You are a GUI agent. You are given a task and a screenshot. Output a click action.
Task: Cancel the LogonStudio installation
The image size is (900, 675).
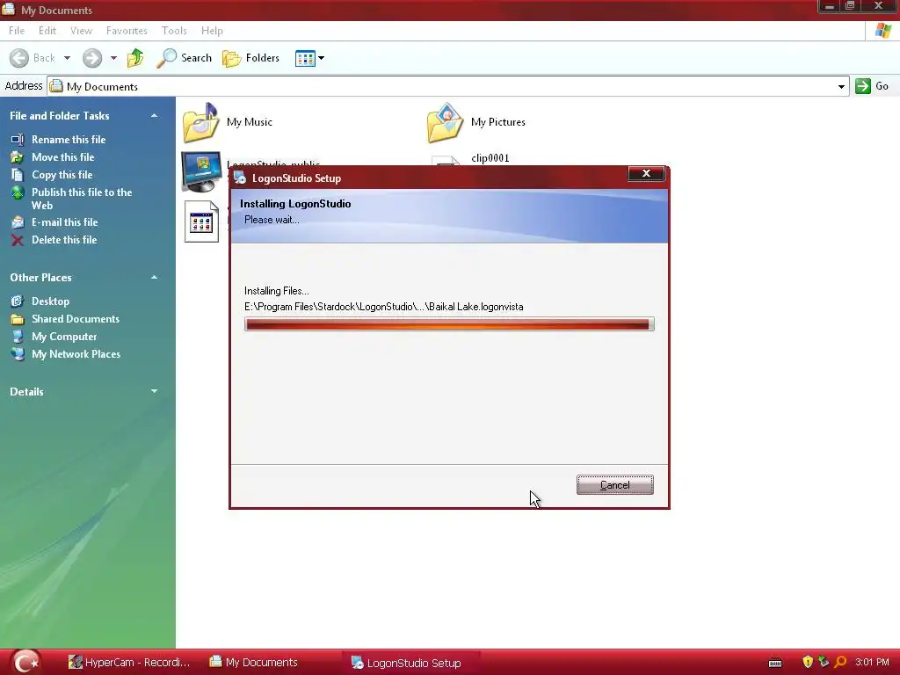(614, 485)
